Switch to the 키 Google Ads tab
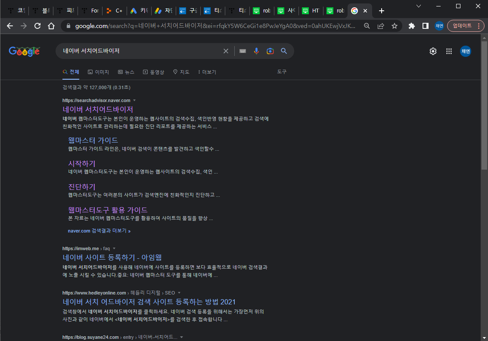The image size is (488, 341). pos(139,11)
